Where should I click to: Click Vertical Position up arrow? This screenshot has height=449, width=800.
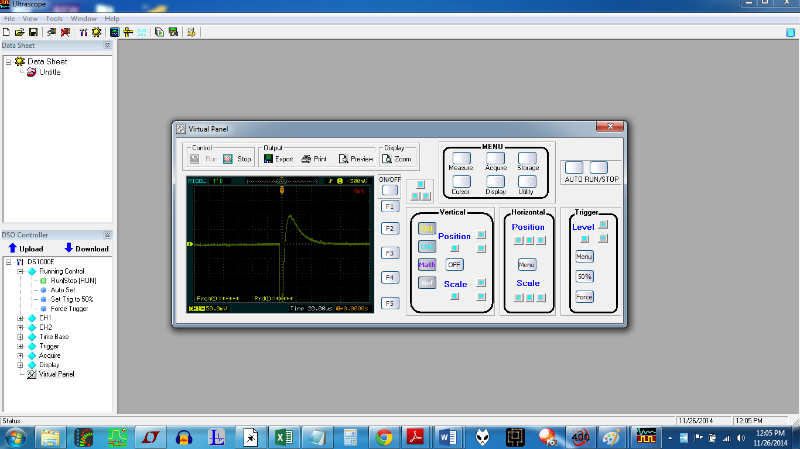(481, 235)
